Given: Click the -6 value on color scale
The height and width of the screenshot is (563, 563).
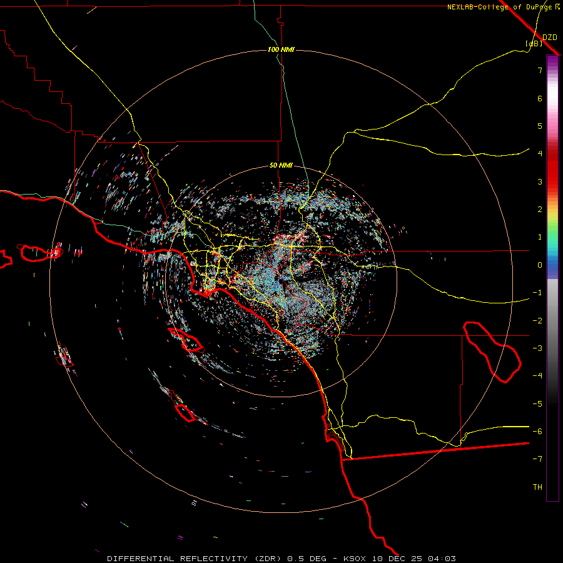Looking at the screenshot, I should click(x=537, y=432).
